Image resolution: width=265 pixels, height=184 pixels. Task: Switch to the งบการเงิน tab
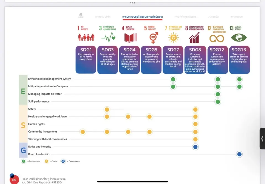(x=213, y=17)
